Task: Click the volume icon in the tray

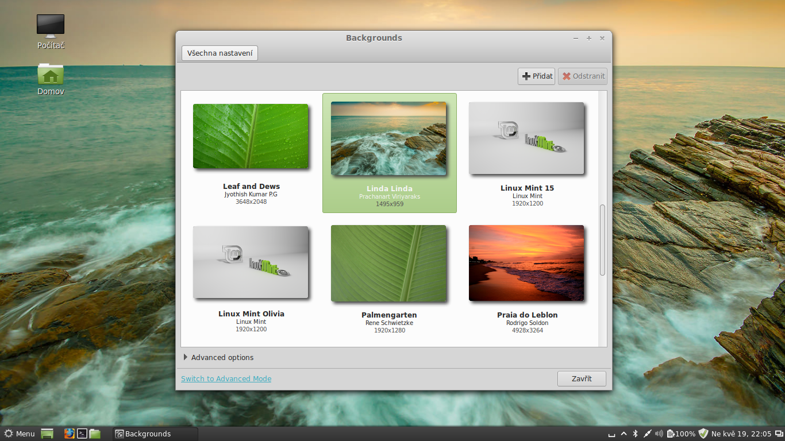Action: pyautogui.click(x=659, y=434)
